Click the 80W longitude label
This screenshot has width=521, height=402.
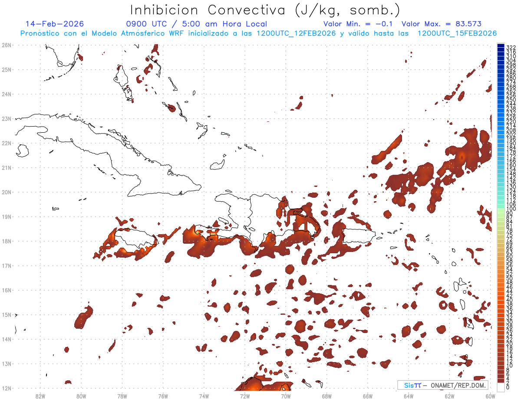click(x=81, y=395)
